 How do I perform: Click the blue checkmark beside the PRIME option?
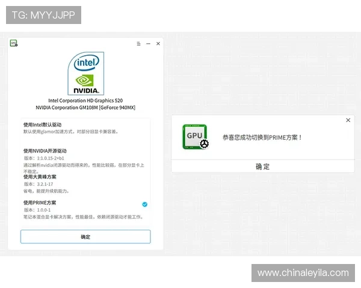145,205
